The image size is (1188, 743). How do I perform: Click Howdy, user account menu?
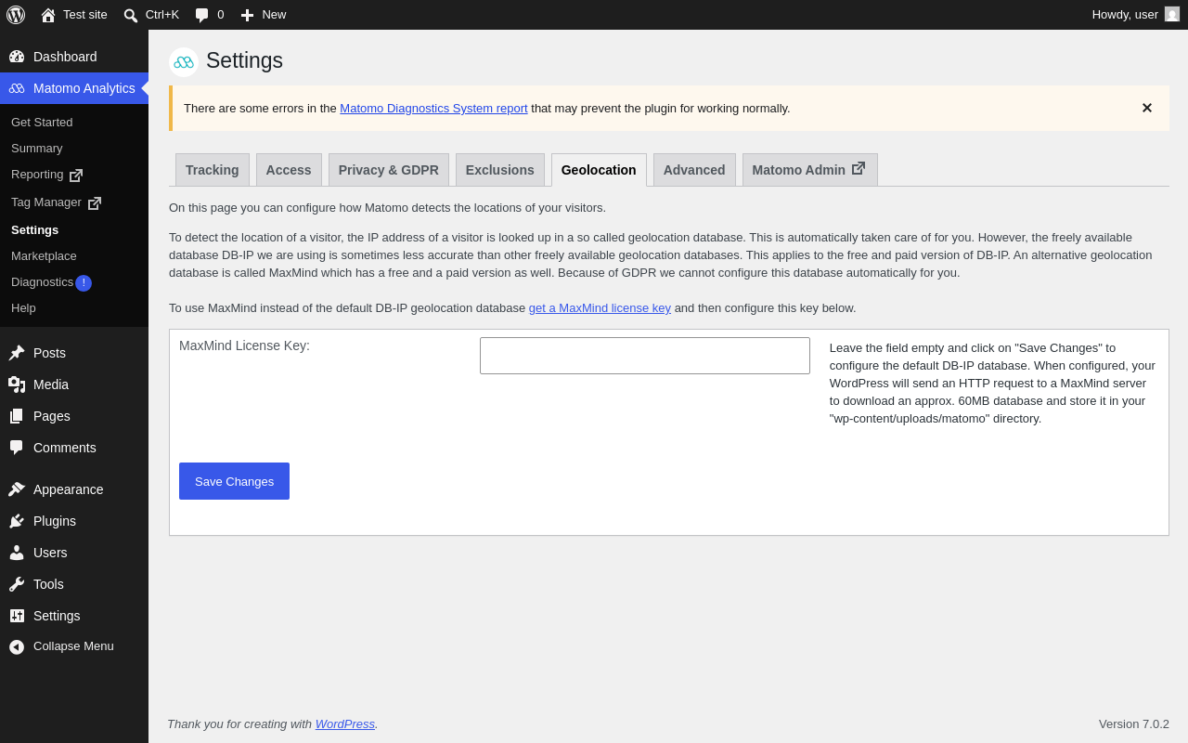tap(1135, 15)
